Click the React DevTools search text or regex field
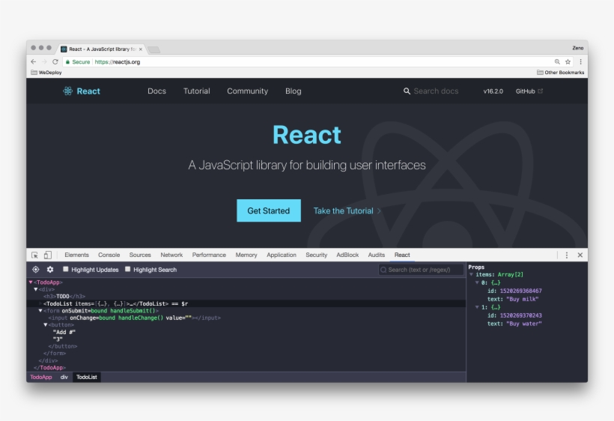 [x=421, y=270]
